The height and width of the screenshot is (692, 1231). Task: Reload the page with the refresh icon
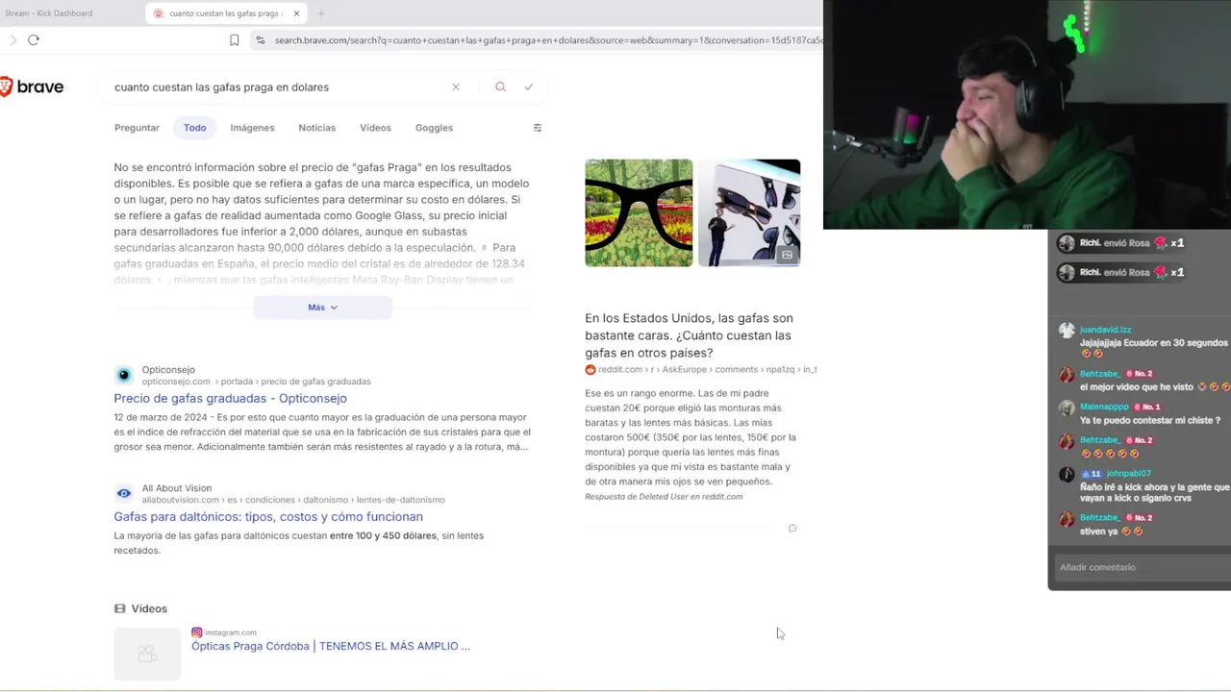(x=34, y=39)
